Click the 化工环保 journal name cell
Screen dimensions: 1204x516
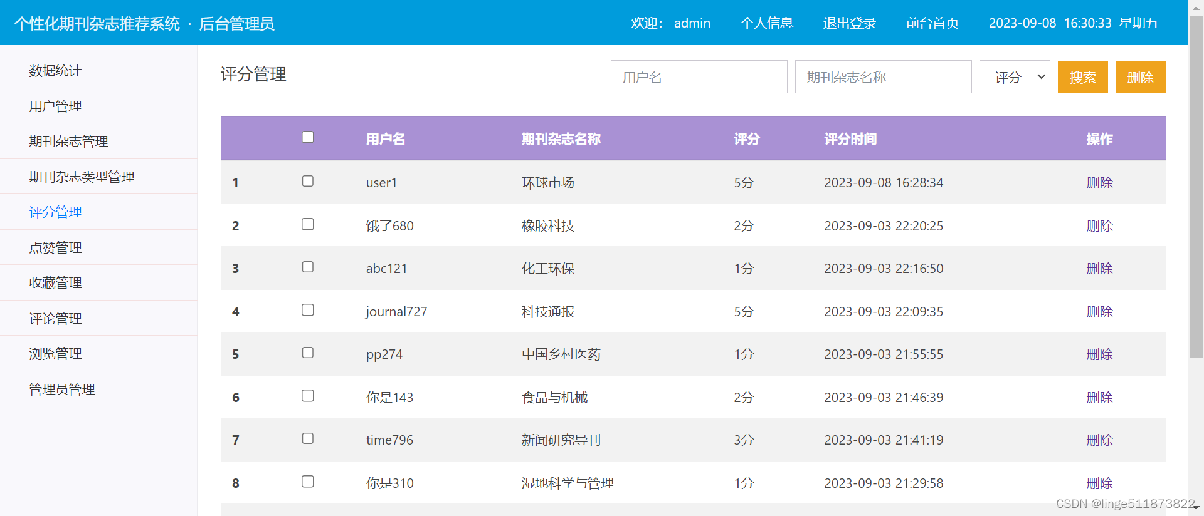point(548,269)
